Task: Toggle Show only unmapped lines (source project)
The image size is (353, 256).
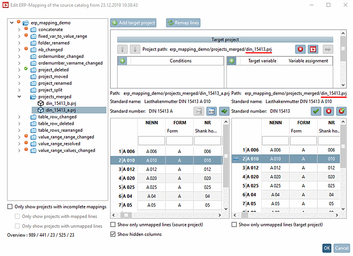Action: tap(113, 225)
